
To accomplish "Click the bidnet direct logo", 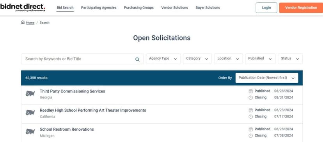I will pyautogui.click(x=23, y=7).
